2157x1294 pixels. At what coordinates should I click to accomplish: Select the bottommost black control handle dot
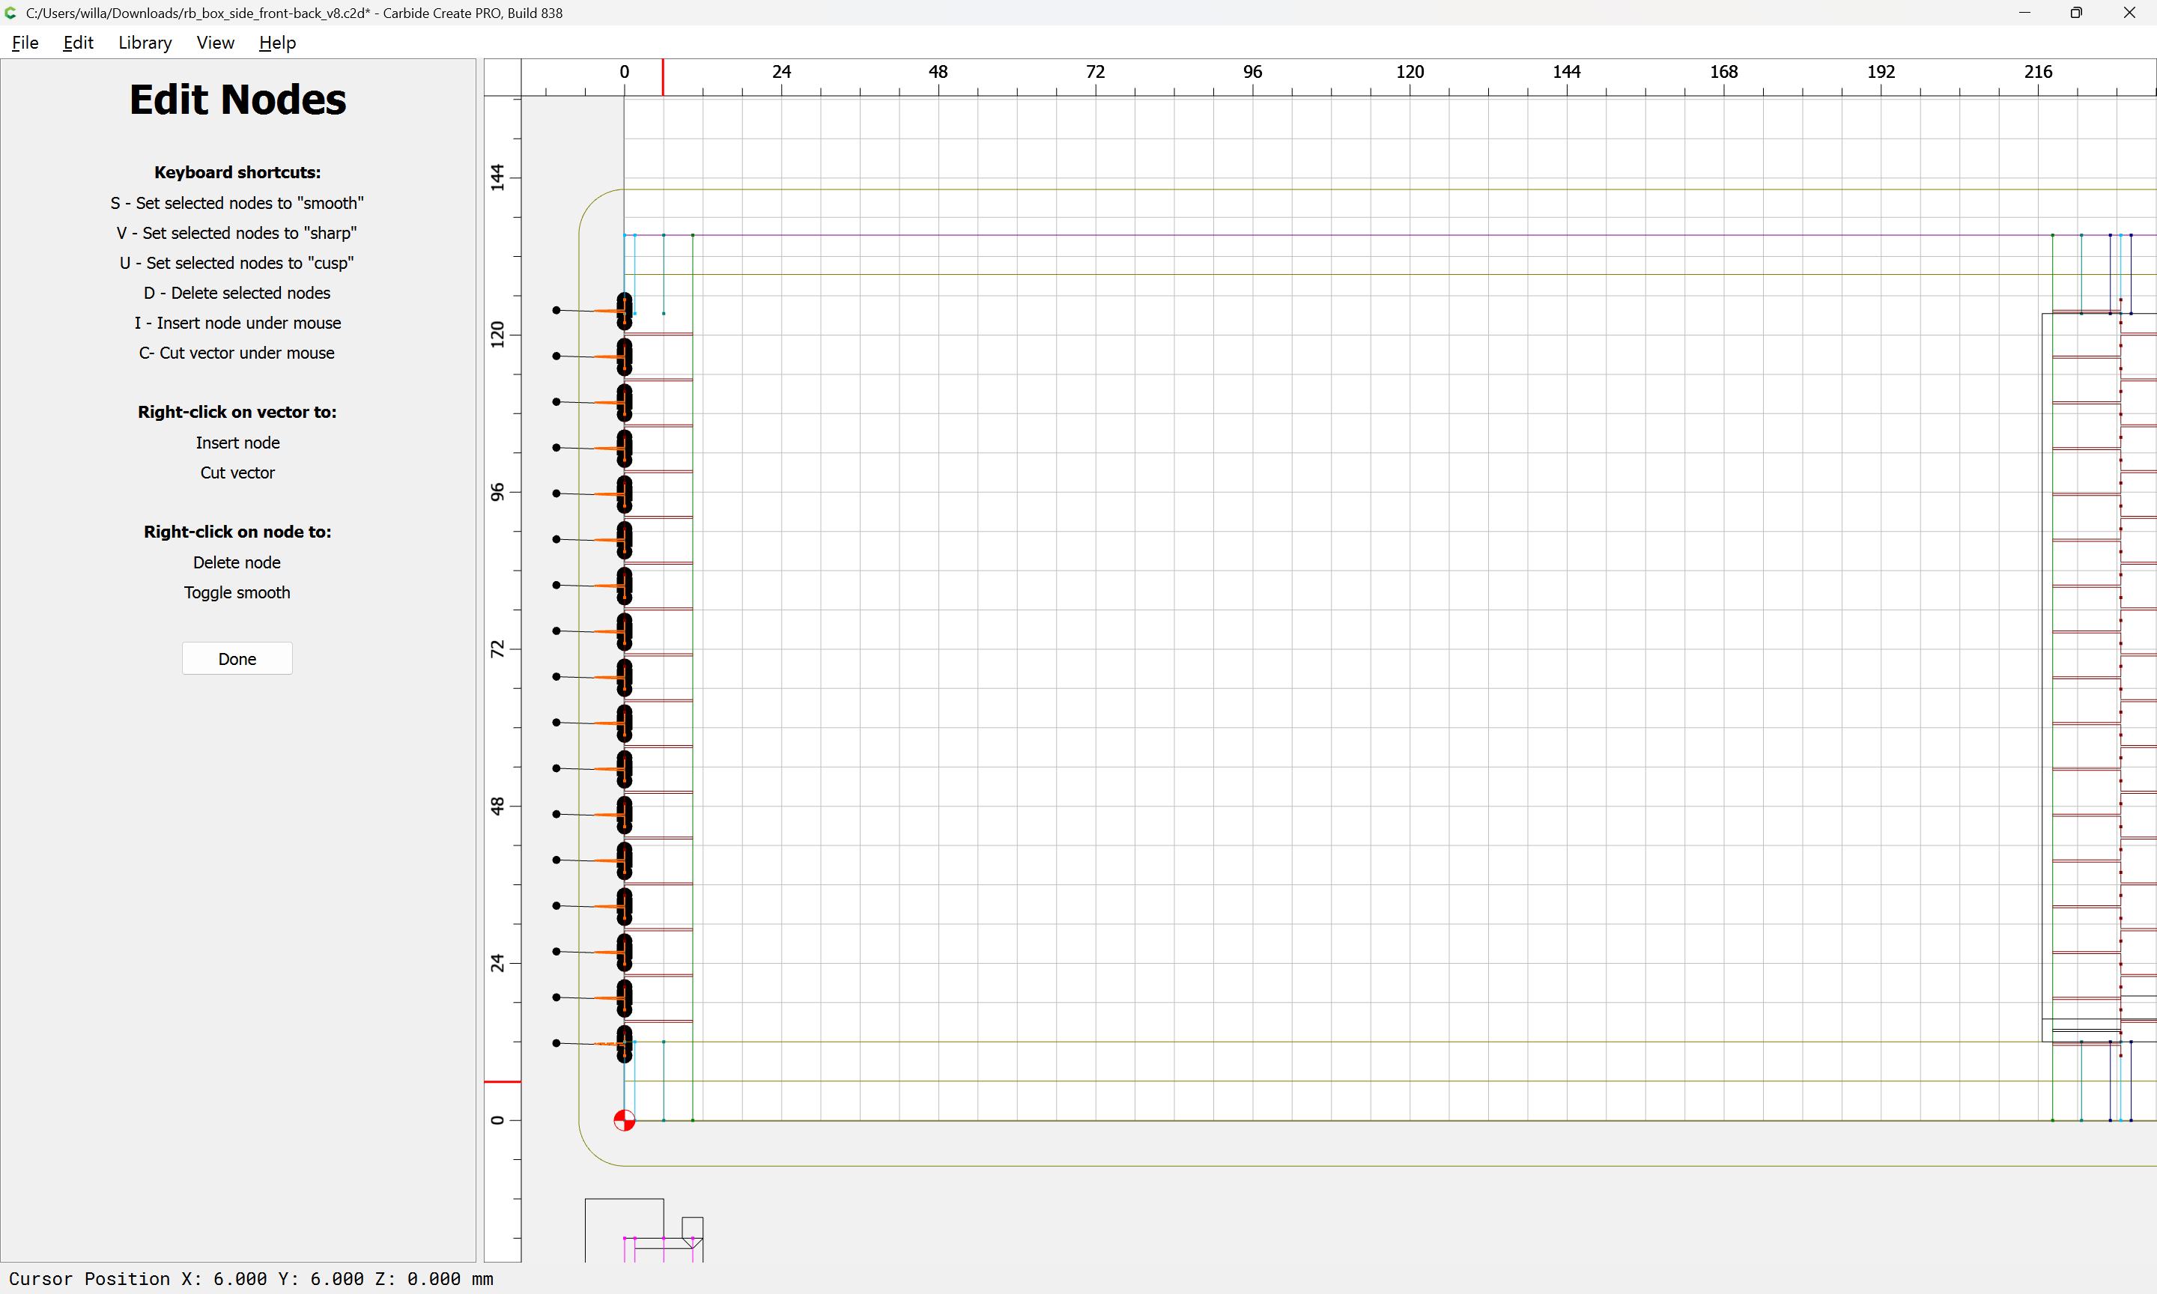556,1043
